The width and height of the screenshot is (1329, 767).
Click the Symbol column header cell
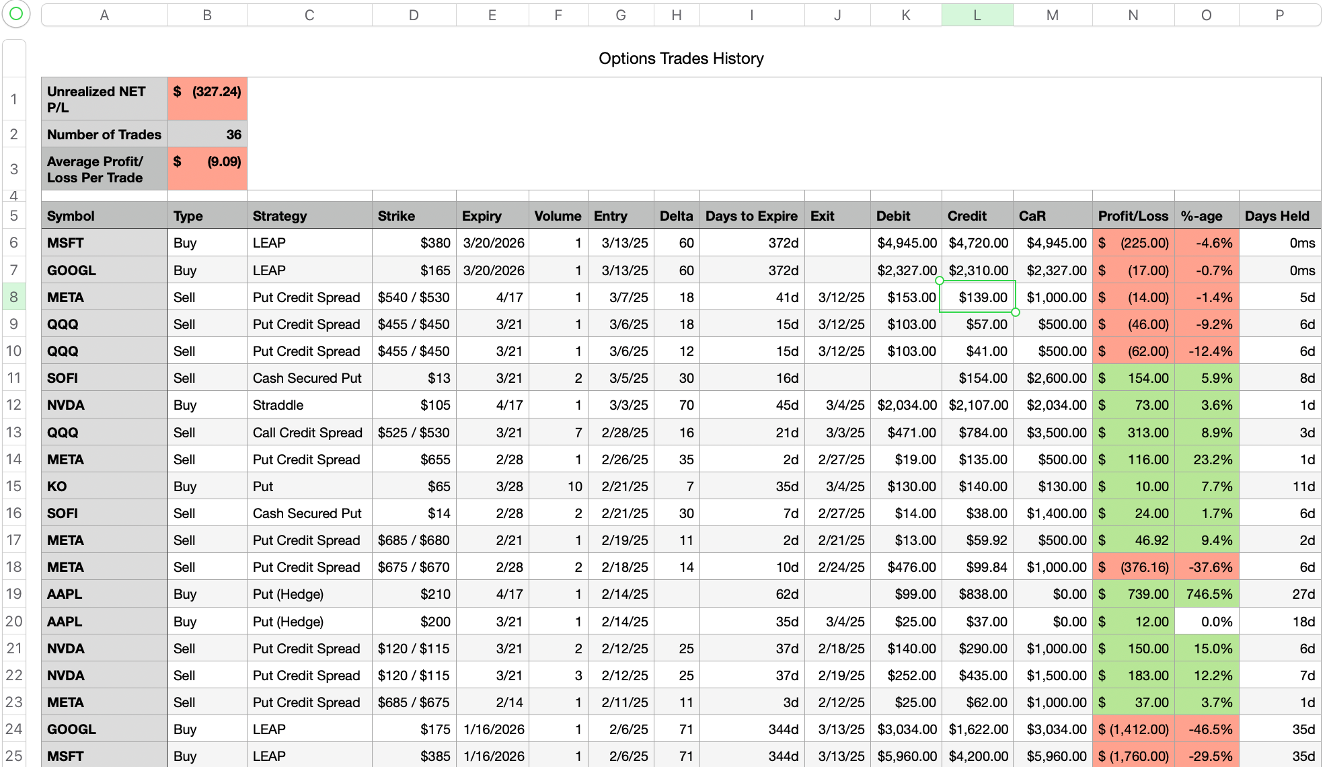click(x=104, y=215)
